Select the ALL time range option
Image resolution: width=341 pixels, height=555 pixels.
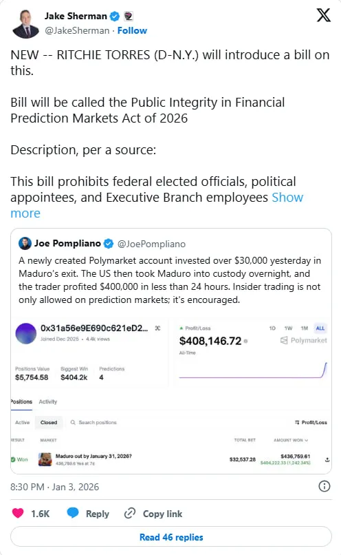click(x=320, y=328)
